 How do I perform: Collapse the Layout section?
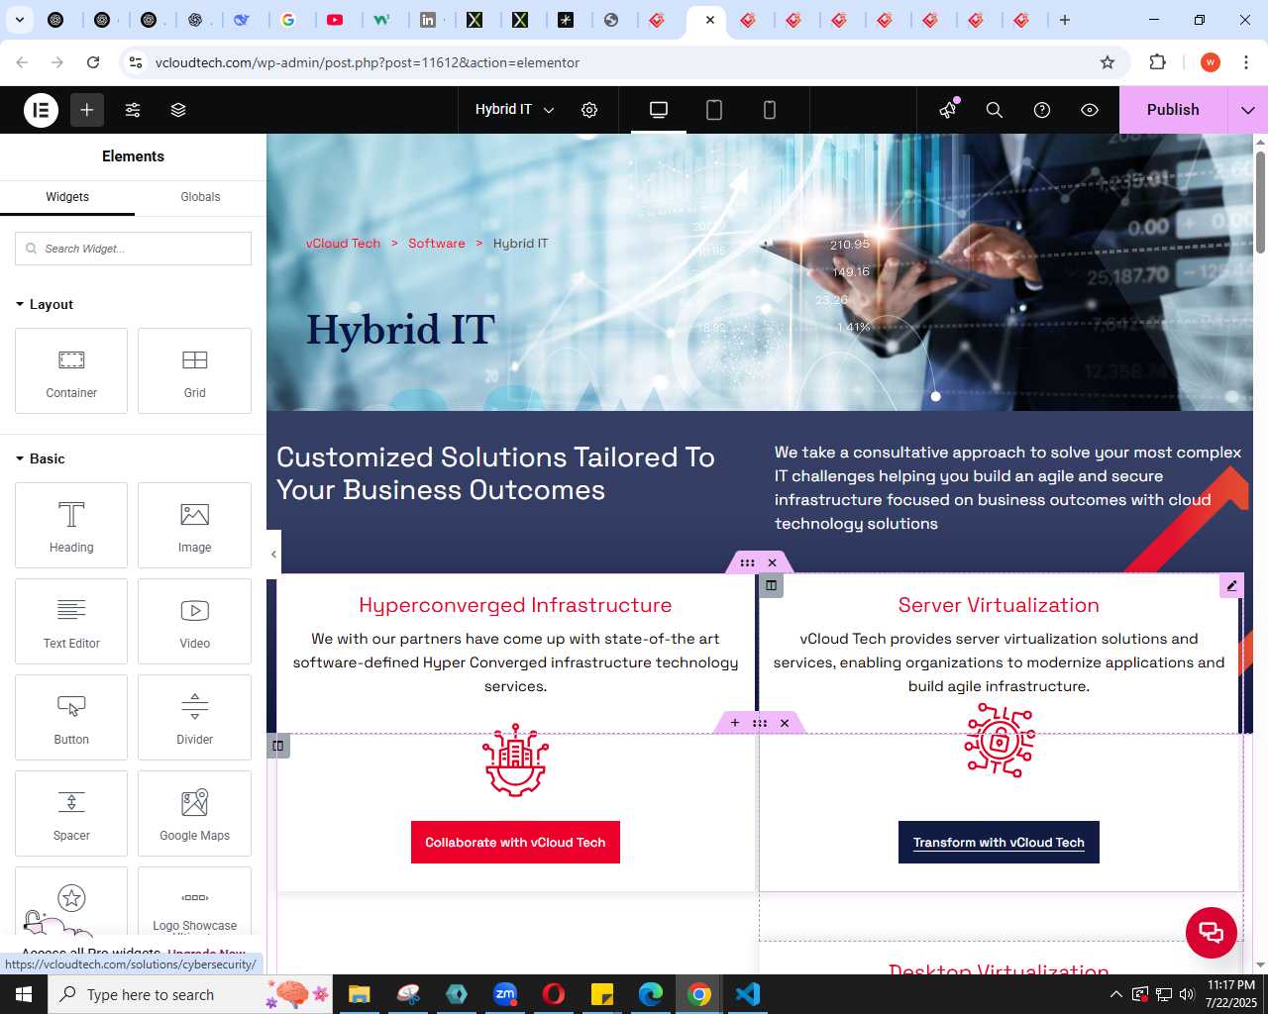(45, 304)
